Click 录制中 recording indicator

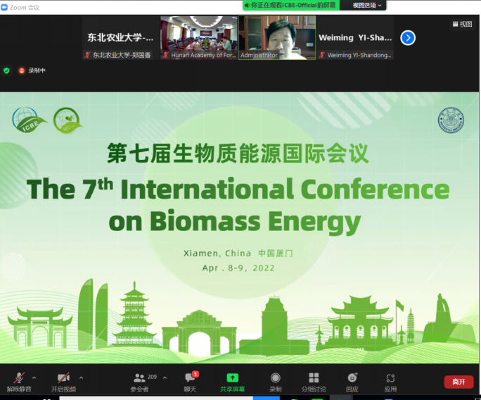[x=32, y=70]
